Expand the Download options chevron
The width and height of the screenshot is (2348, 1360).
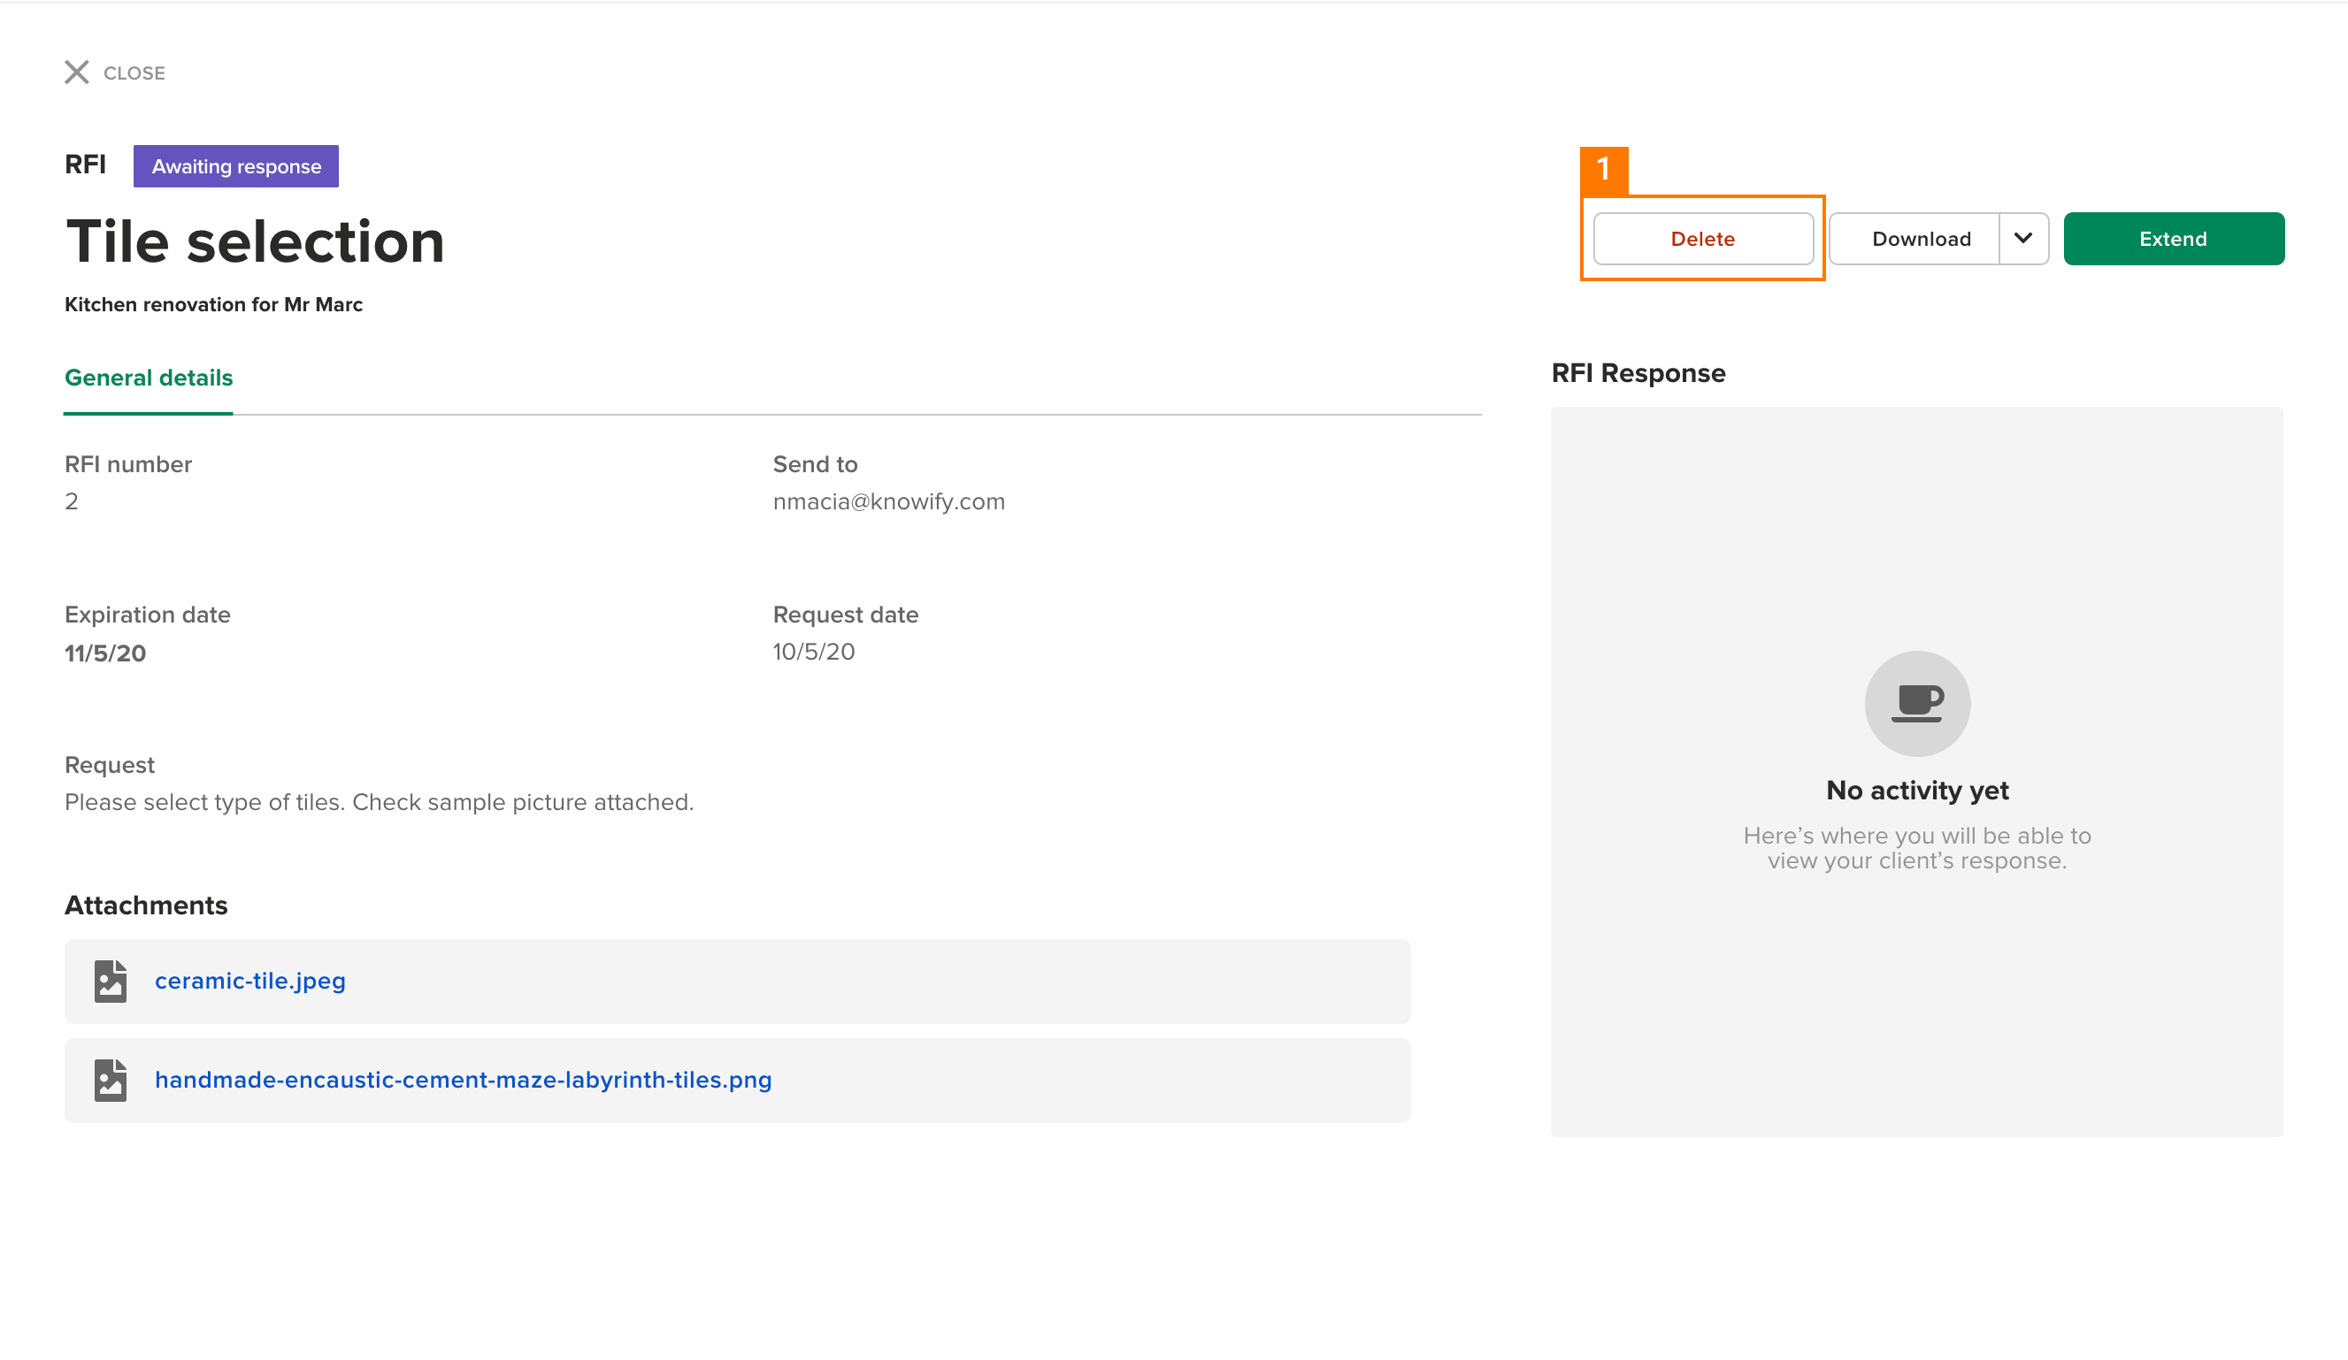tap(2022, 240)
